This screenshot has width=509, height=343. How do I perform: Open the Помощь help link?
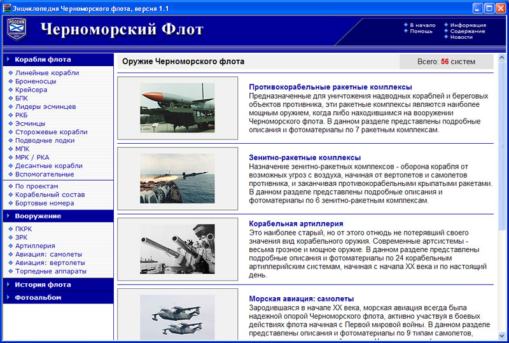coord(421,31)
